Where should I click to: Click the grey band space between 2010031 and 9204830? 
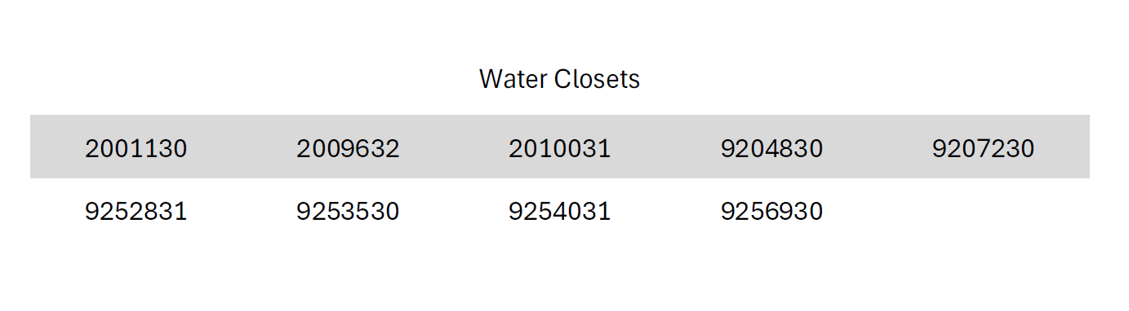[665, 149]
